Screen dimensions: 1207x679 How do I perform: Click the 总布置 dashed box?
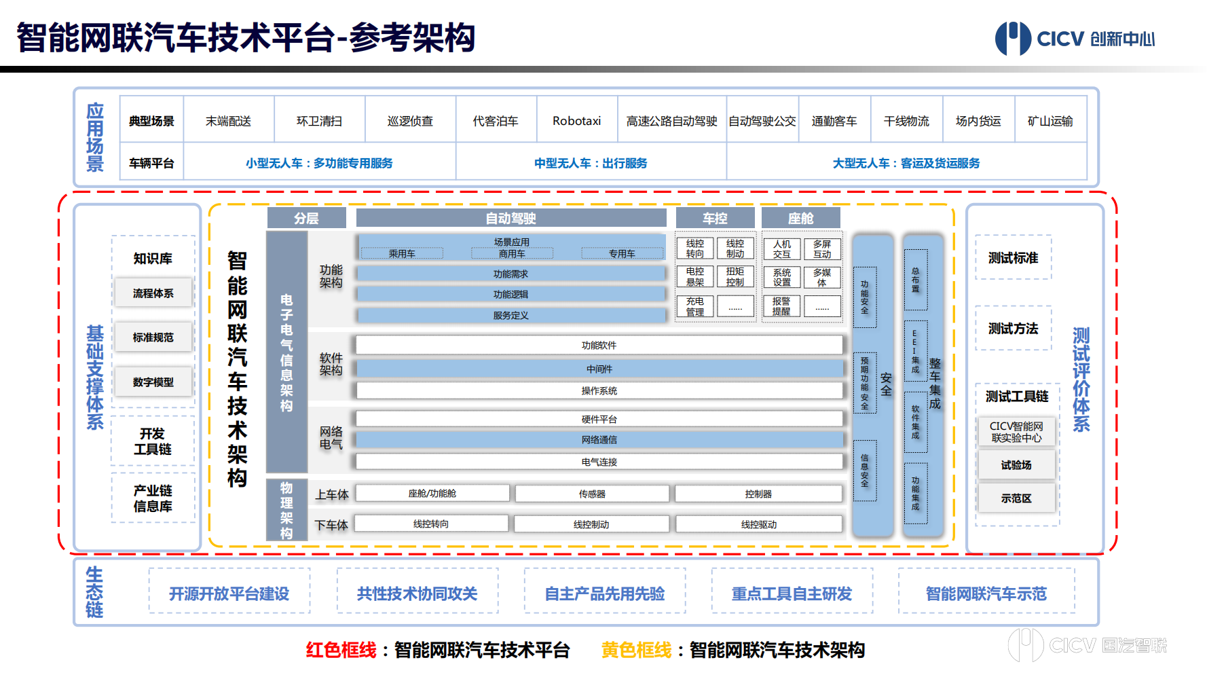pos(916,280)
